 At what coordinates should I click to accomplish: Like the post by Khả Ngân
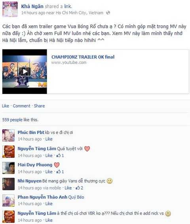[x=6, y=106]
